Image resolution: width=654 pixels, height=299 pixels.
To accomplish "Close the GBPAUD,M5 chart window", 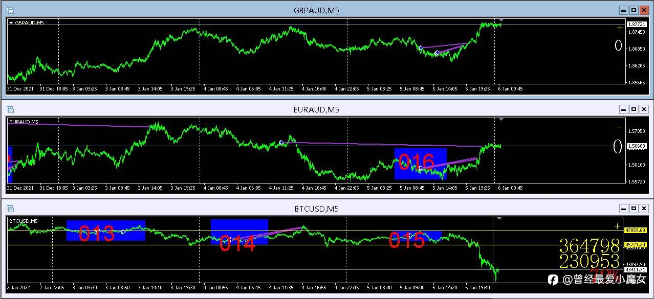I will (x=644, y=10).
